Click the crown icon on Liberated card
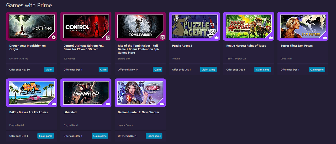Viewport: 336px width, 144px height. click(108, 104)
